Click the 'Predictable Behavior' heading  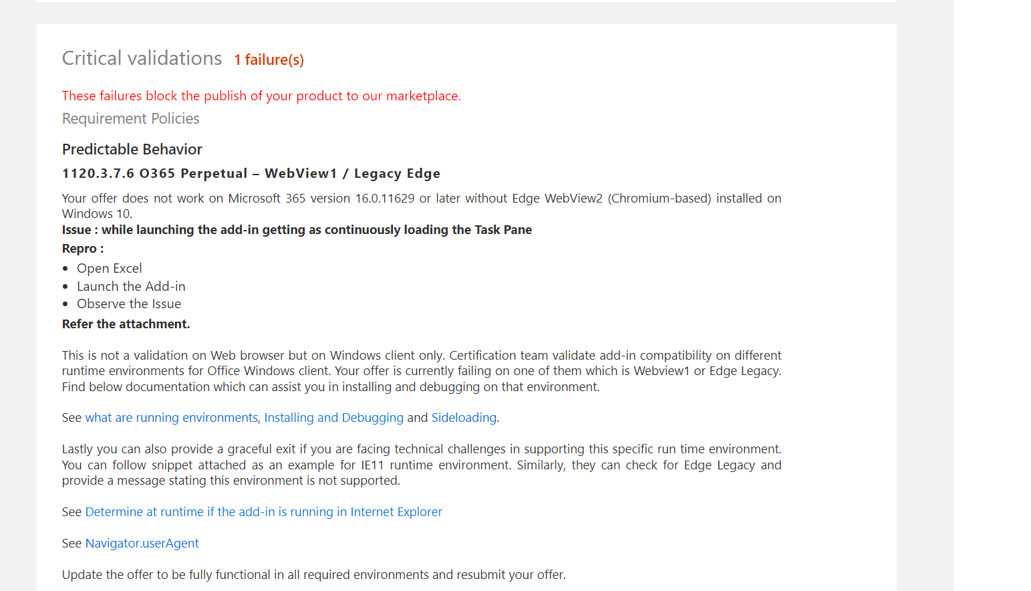132,149
